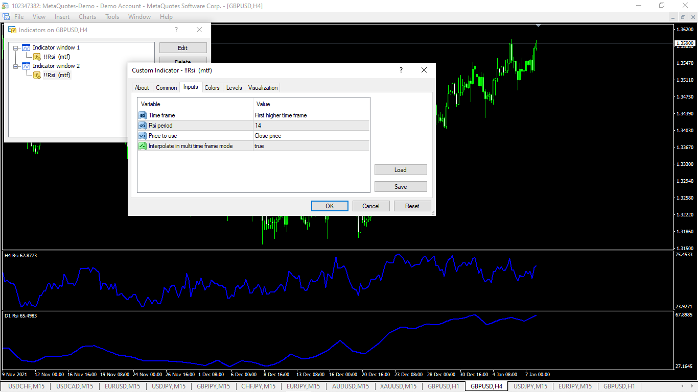
Task: Switch to the Colors tab
Action: pyautogui.click(x=212, y=88)
